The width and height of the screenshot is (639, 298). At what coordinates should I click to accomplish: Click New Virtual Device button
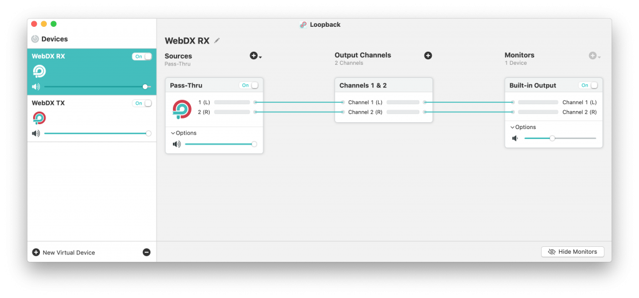pyautogui.click(x=64, y=252)
